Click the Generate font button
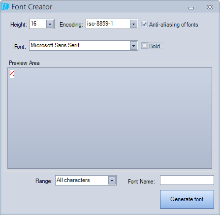Viewport: 220px width, 215px height. [x=187, y=199]
